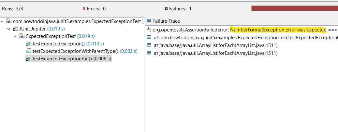Collapse the JUnit Jupiter tree node
This screenshot has height=132, width=338.
point(9,29)
